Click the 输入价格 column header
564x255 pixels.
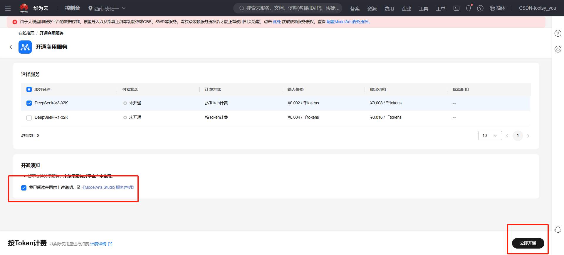[296, 89]
